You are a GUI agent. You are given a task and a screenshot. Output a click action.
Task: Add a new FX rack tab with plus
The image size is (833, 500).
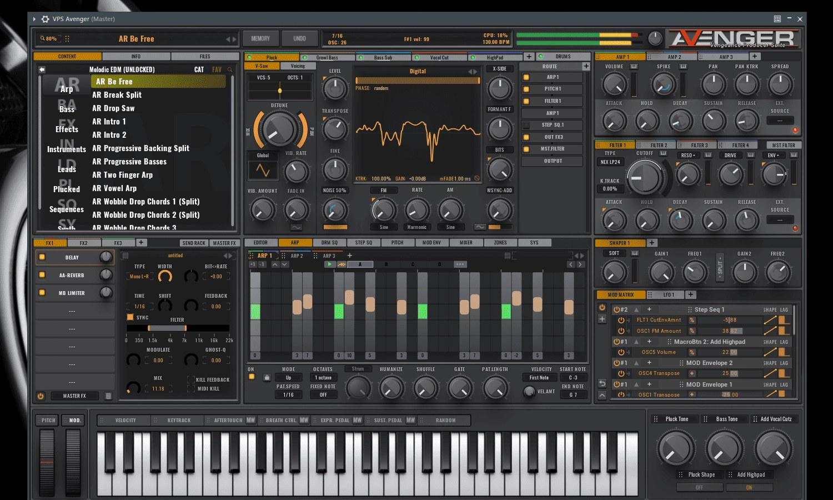coord(141,243)
